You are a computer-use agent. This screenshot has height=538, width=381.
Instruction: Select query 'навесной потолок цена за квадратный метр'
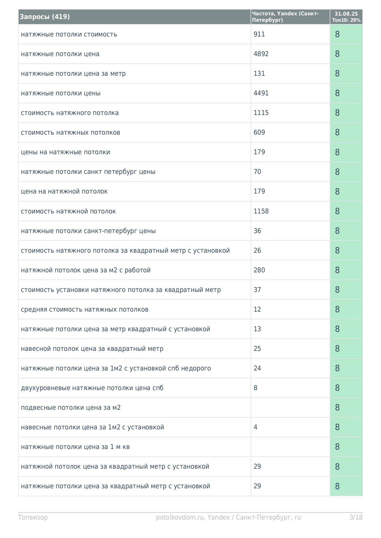pos(92,349)
